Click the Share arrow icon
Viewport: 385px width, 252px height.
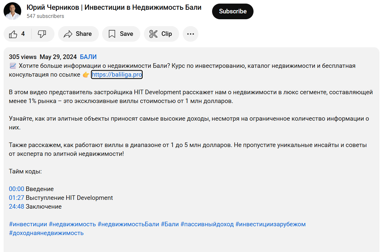(x=68, y=34)
